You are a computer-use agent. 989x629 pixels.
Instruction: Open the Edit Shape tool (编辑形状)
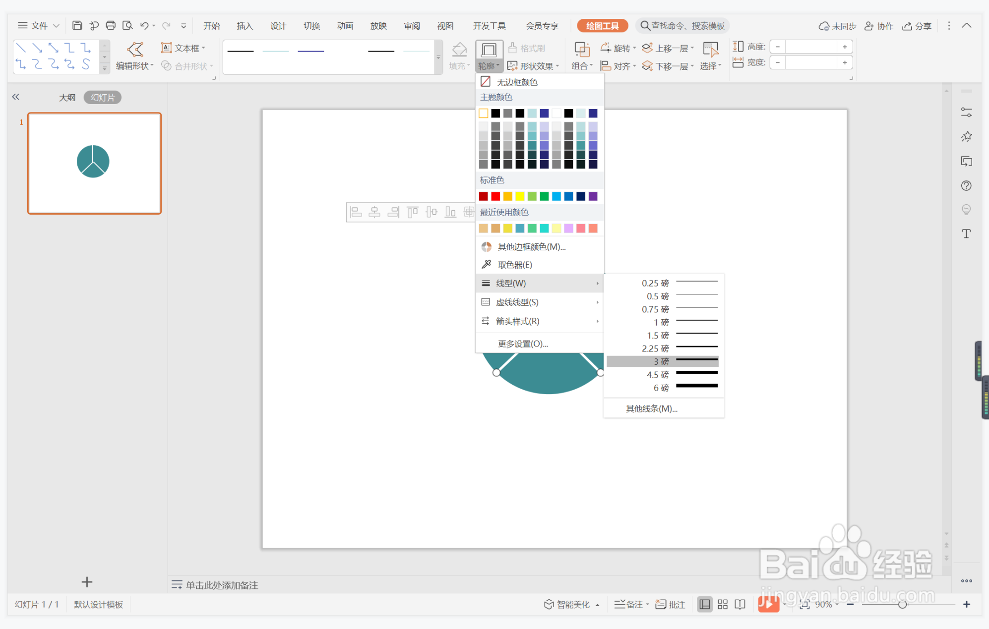pyautogui.click(x=135, y=56)
